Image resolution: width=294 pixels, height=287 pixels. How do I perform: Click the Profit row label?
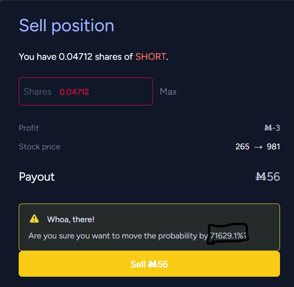click(29, 128)
